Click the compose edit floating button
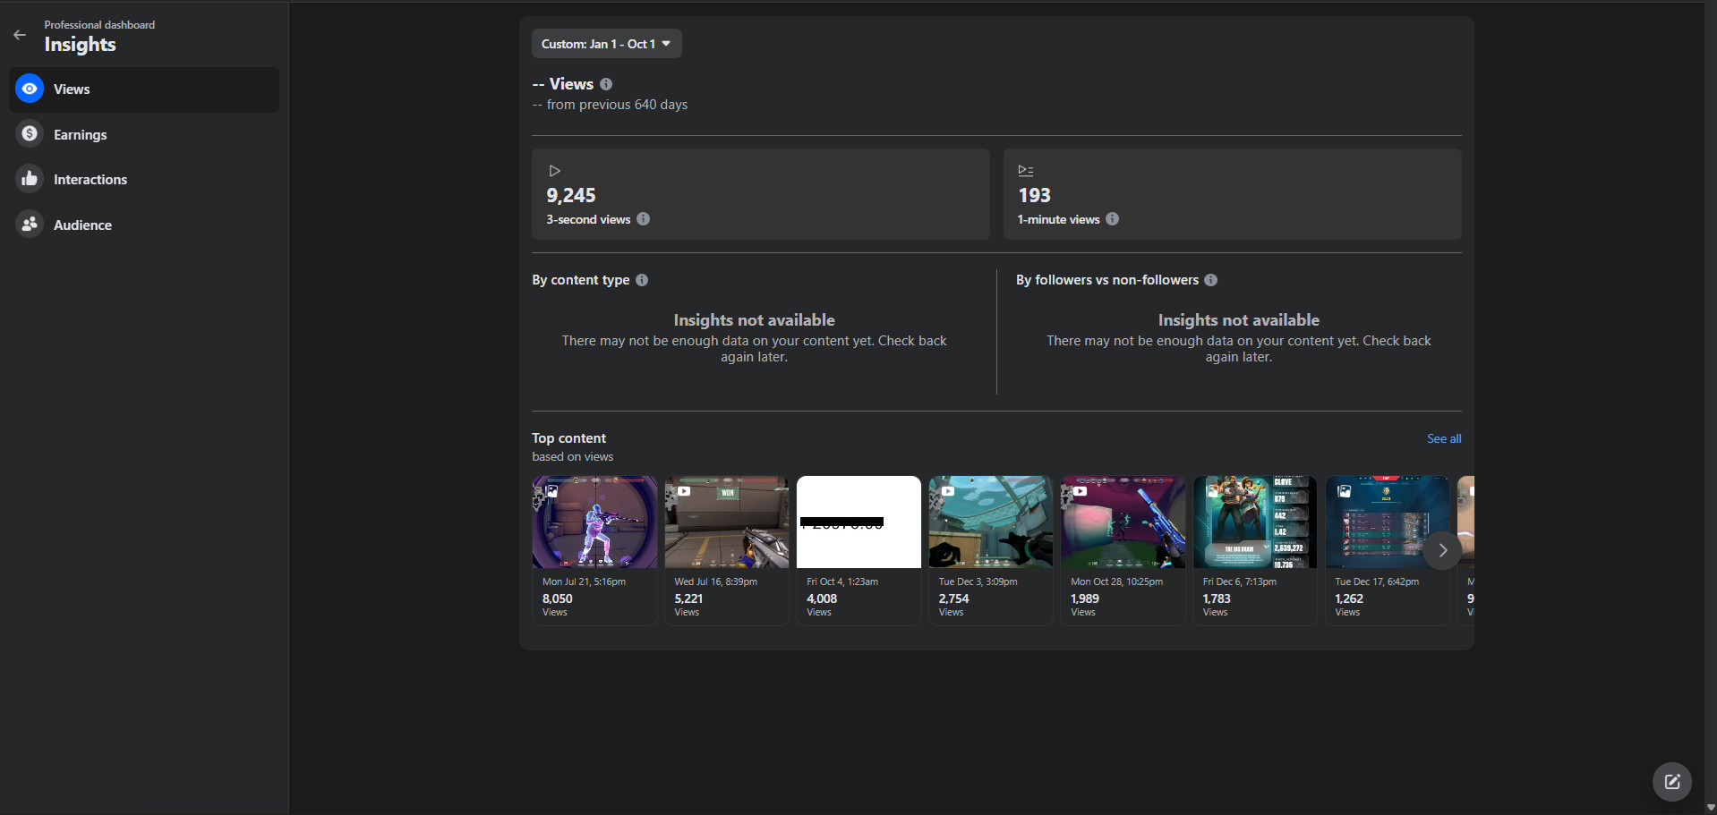 pos(1671,782)
